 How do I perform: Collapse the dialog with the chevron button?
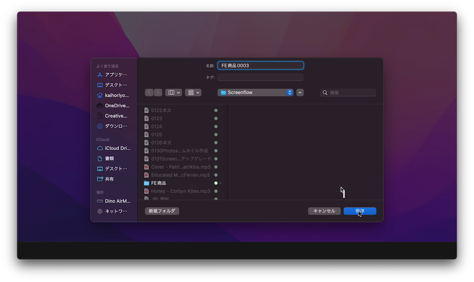tap(300, 92)
